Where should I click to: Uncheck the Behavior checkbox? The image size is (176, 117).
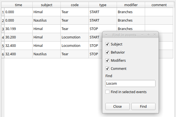107,52
